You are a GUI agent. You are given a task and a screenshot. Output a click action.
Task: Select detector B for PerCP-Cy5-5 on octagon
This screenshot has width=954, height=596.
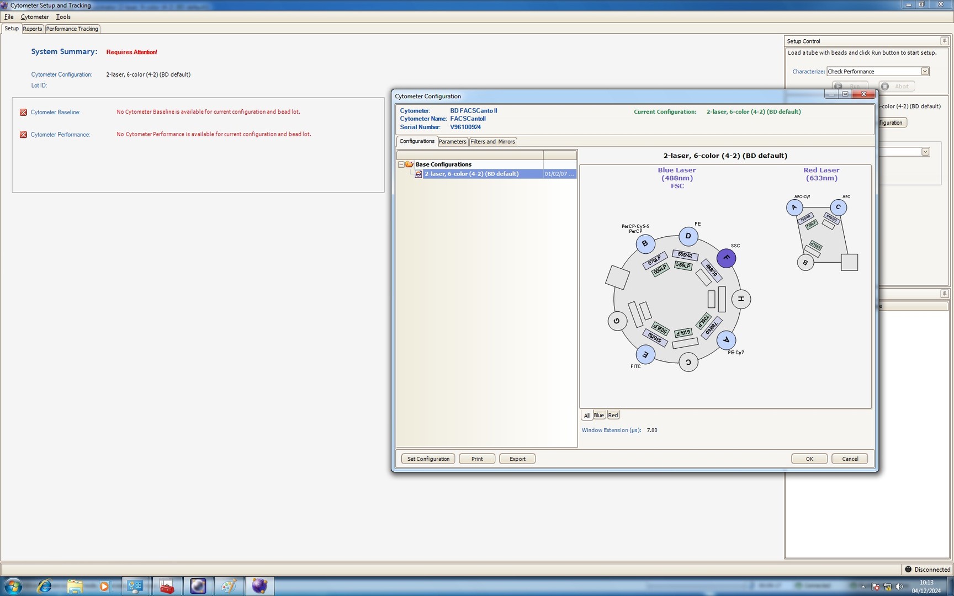coord(645,243)
